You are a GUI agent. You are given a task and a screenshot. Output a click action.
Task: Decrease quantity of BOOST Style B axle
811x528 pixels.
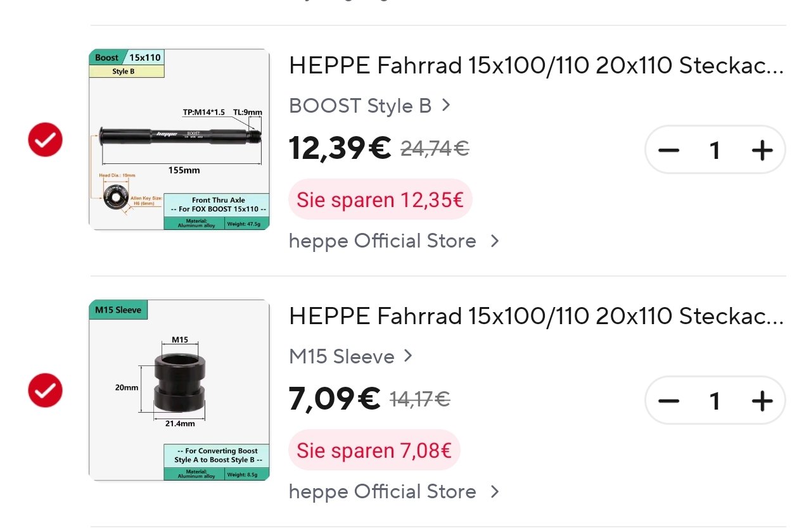coord(668,151)
